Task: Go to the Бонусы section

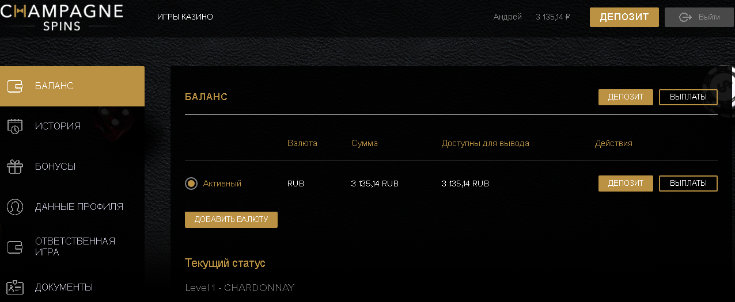Action: pyautogui.click(x=55, y=167)
